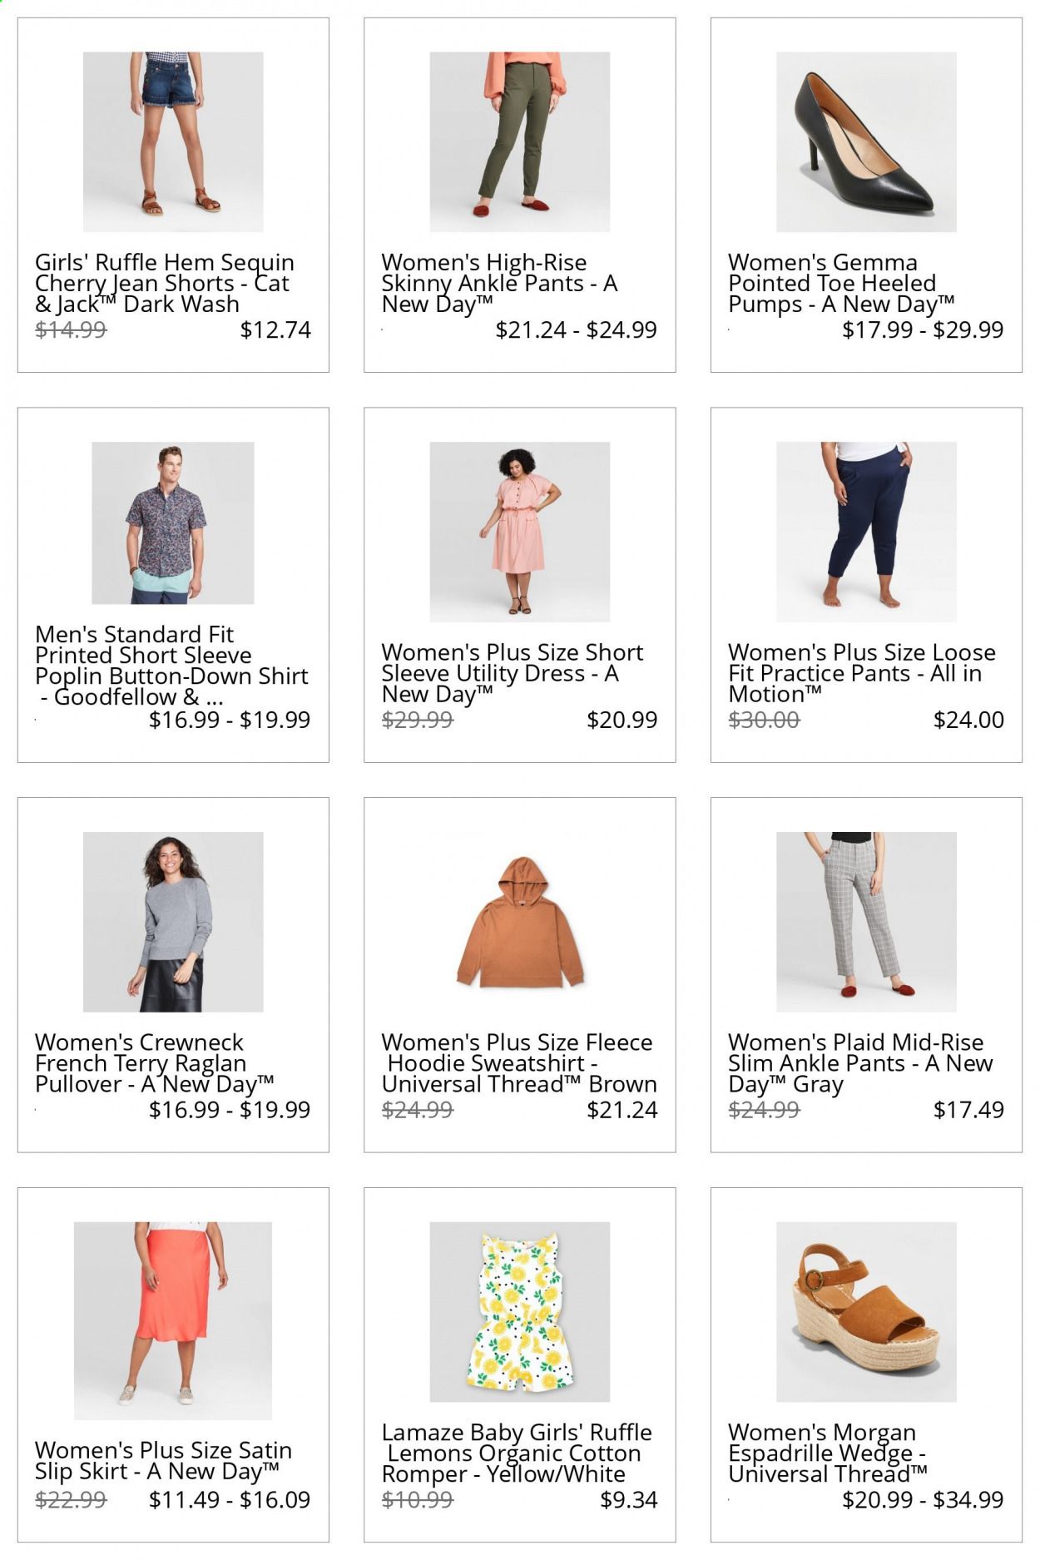This screenshot has width=1040, height=1560.
Task: Select the coral satin slip skirt image
Action: click(x=173, y=1320)
